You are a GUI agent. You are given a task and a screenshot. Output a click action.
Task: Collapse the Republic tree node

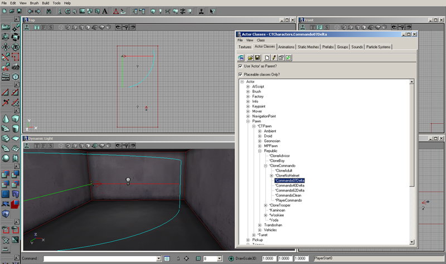pos(260,151)
